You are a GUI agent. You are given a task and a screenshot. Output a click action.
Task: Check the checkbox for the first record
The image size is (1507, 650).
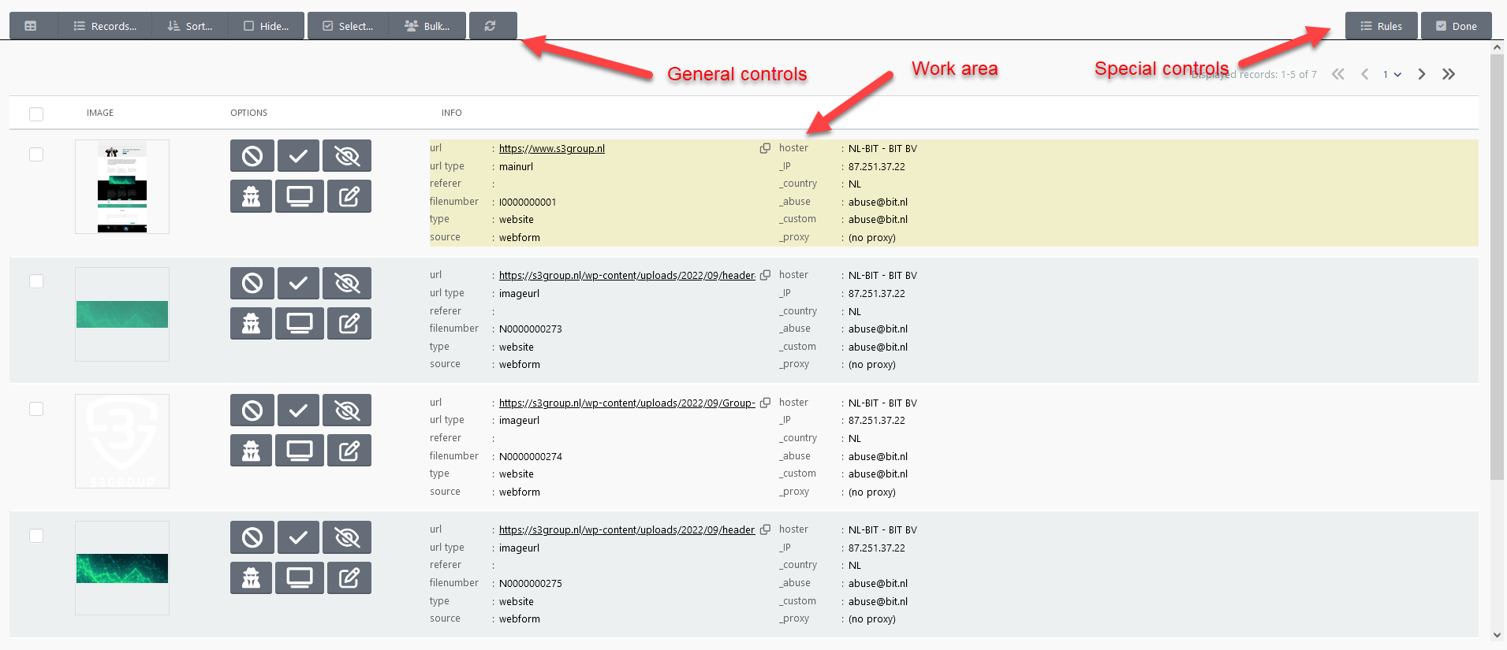click(36, 154)
